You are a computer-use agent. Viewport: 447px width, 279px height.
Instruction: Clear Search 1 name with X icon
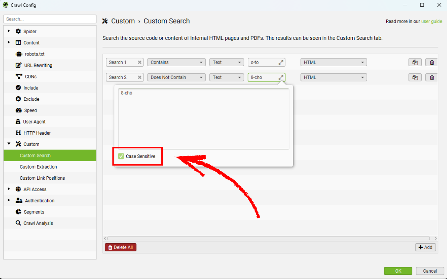coord(140,62)
